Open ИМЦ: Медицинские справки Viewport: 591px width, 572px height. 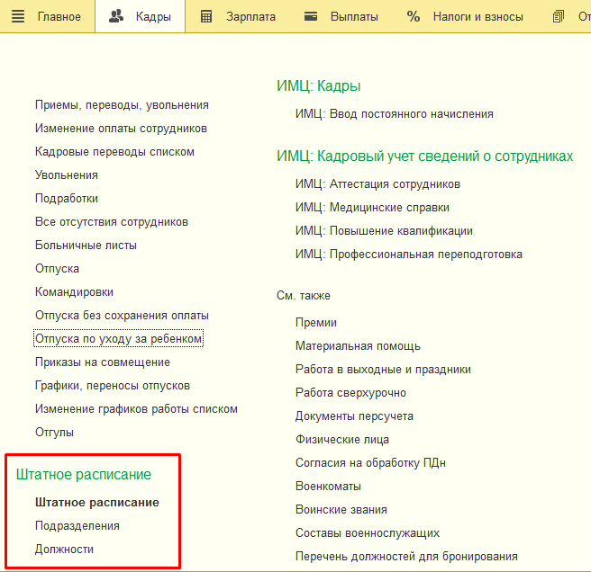[372, 208]
